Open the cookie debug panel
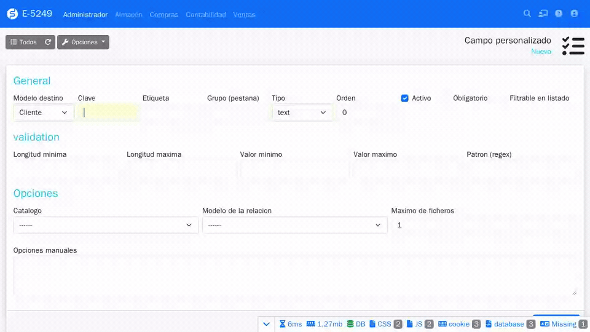 pyautogui.click(x=460, y=324)
